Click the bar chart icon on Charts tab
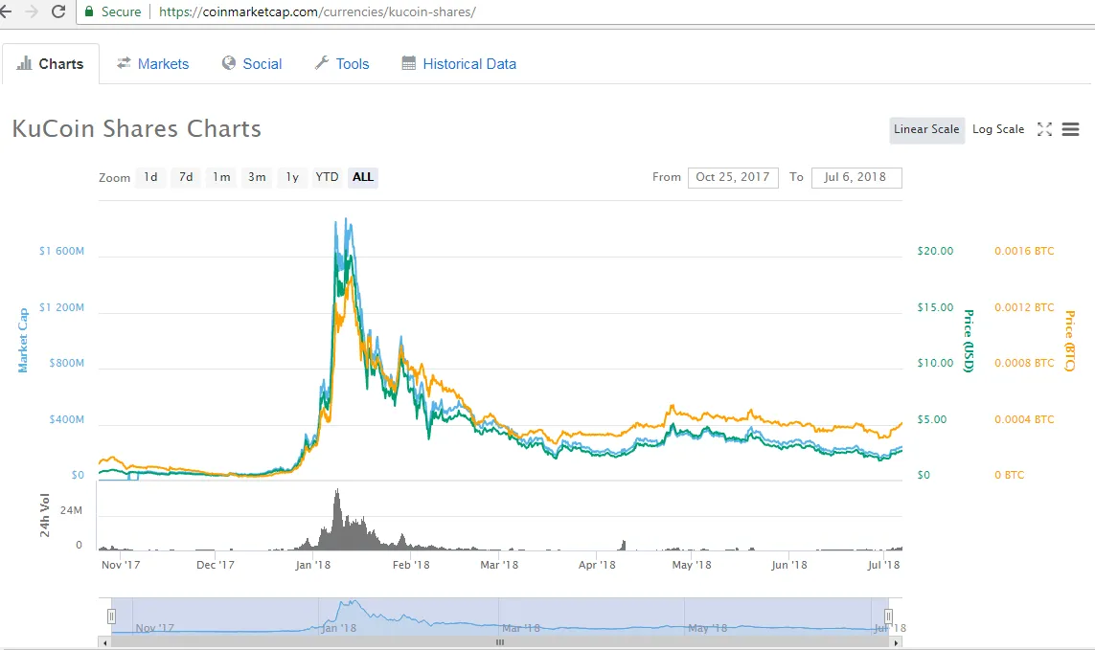The image size is (1095, 650). pos(25,63)
